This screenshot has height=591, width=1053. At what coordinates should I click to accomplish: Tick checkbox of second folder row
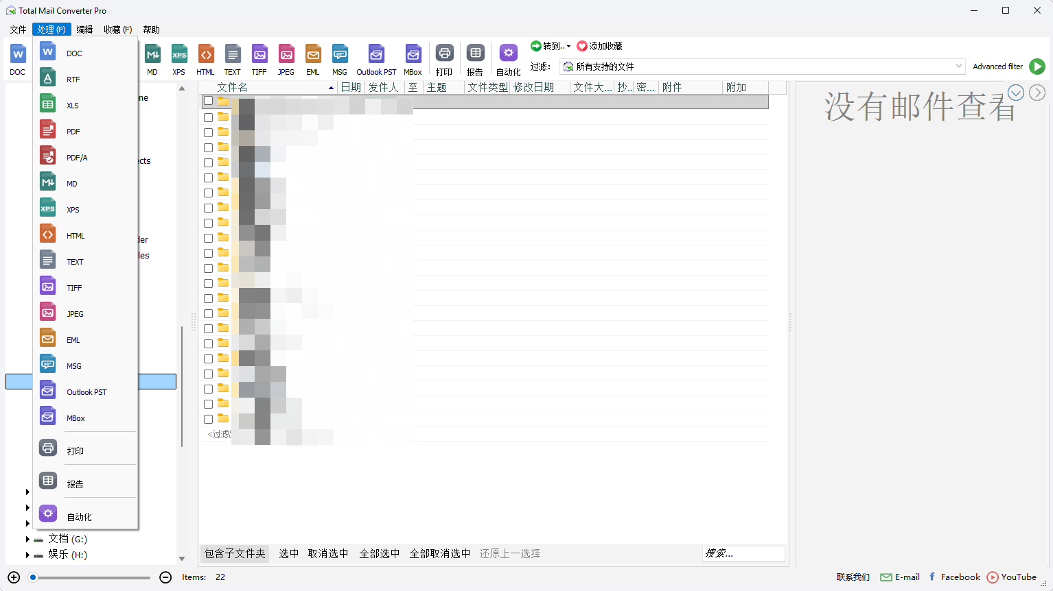(x=209, y=117)
